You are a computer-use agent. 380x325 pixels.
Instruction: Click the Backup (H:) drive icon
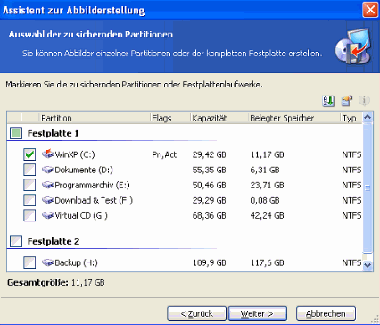47,262
